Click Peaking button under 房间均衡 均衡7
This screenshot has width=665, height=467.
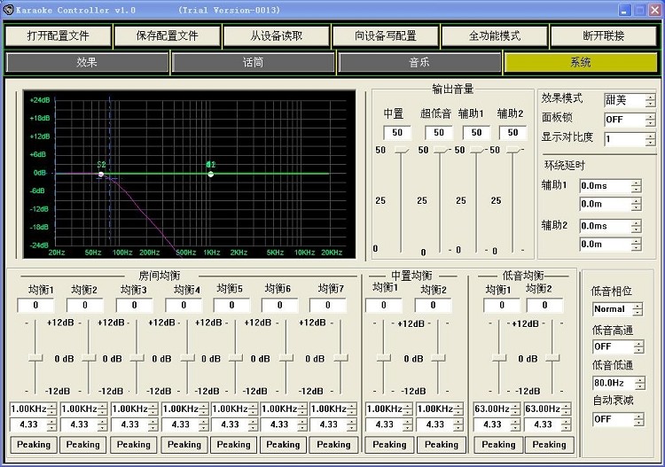333,445
